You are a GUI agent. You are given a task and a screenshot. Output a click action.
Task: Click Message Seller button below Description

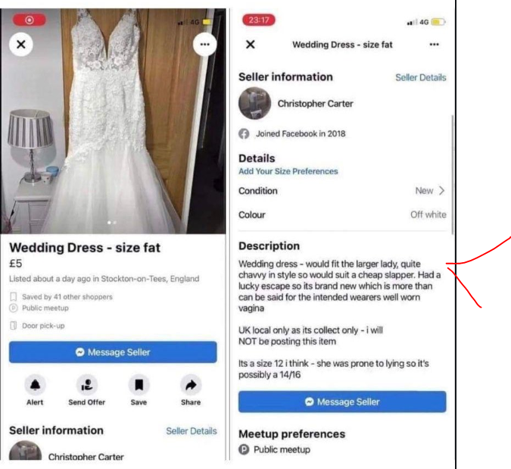click(x=342, y=402)
